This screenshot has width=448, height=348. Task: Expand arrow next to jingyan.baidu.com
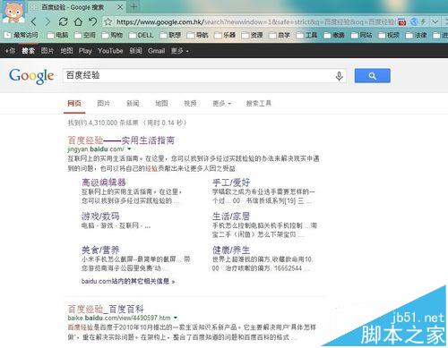click(x=129, y=149)
